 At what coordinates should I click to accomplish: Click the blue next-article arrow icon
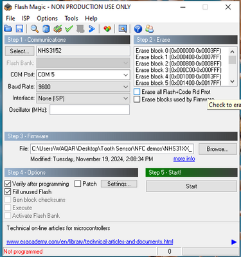pos(234,242)
